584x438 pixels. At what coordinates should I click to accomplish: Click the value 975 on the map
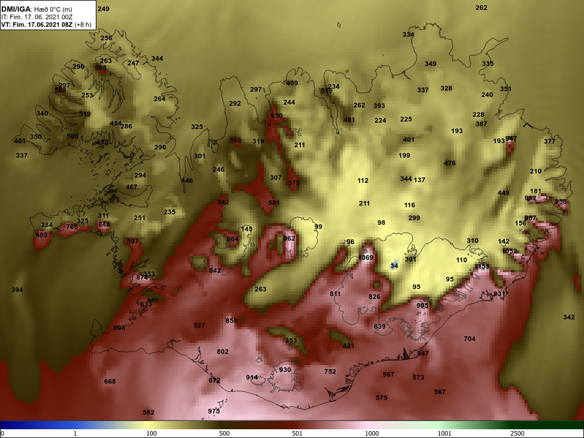pos(214,411)
